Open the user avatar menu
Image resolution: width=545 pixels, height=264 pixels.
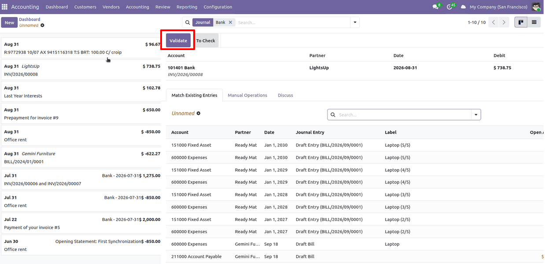(x=536, y=7)
